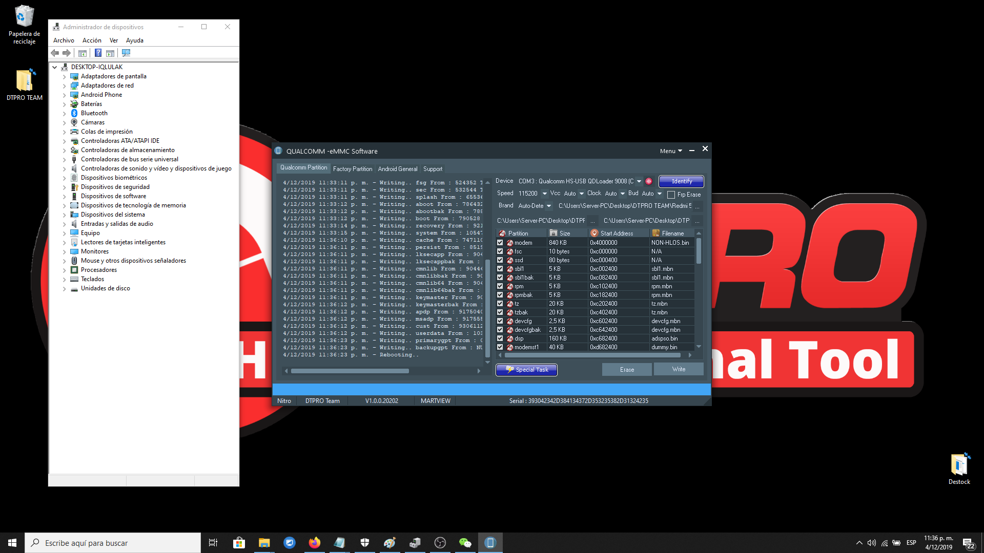Click the Help icon in Device Manager toolbar
Screen dimensions: 984x553
coord(98,53)
